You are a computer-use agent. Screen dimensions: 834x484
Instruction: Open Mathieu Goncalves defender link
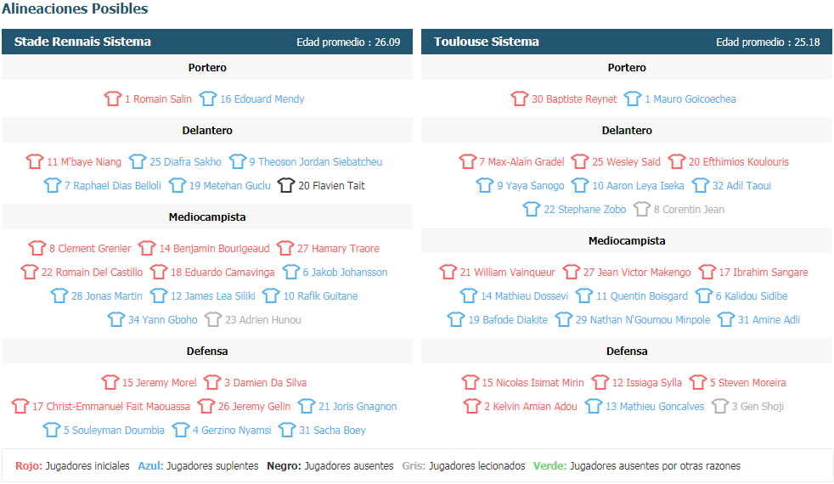click(x=655, y=407)
